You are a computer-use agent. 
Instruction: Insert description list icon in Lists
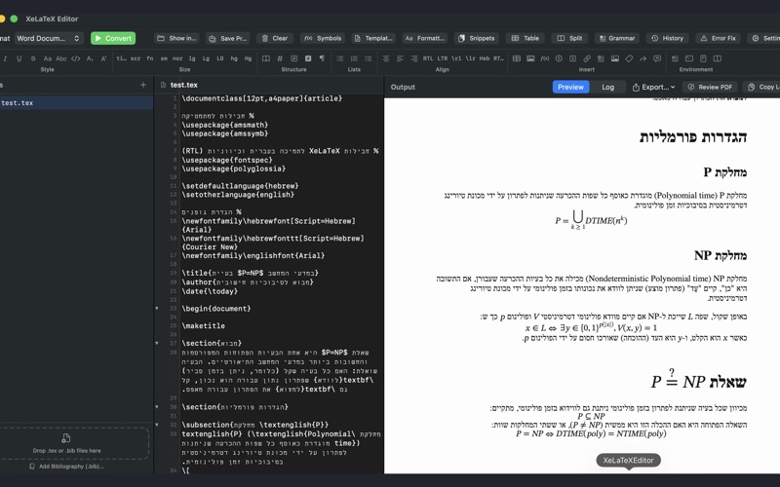coord(369,58)
